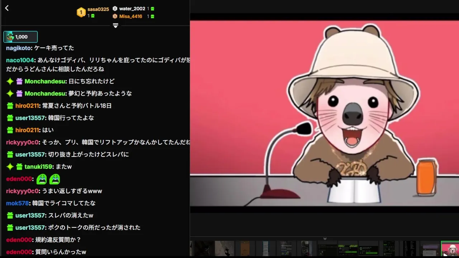Screen dimensions: 459x258
Task: Click username rickyyy0c0 on そっか、プリ message
Action: point(22,143)
